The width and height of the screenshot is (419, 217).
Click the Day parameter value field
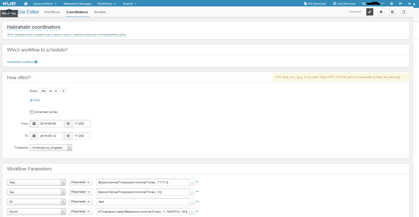point(143,192)
